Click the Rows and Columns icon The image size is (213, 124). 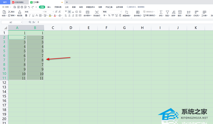click(x=197, y=12)
